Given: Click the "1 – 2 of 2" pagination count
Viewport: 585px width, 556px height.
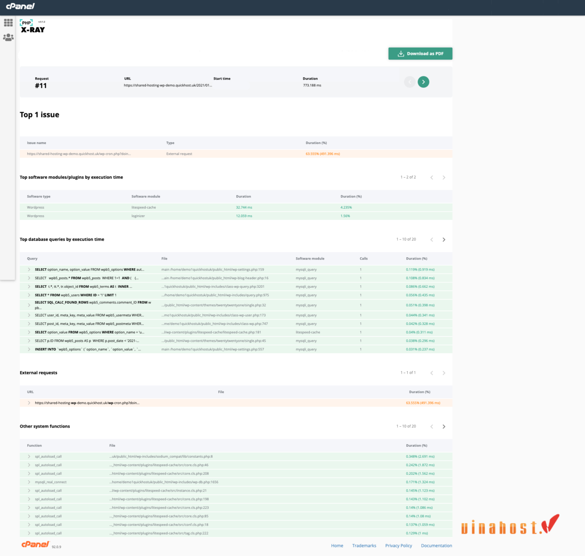Looking at the screenshot, I should tap(408, 177).
